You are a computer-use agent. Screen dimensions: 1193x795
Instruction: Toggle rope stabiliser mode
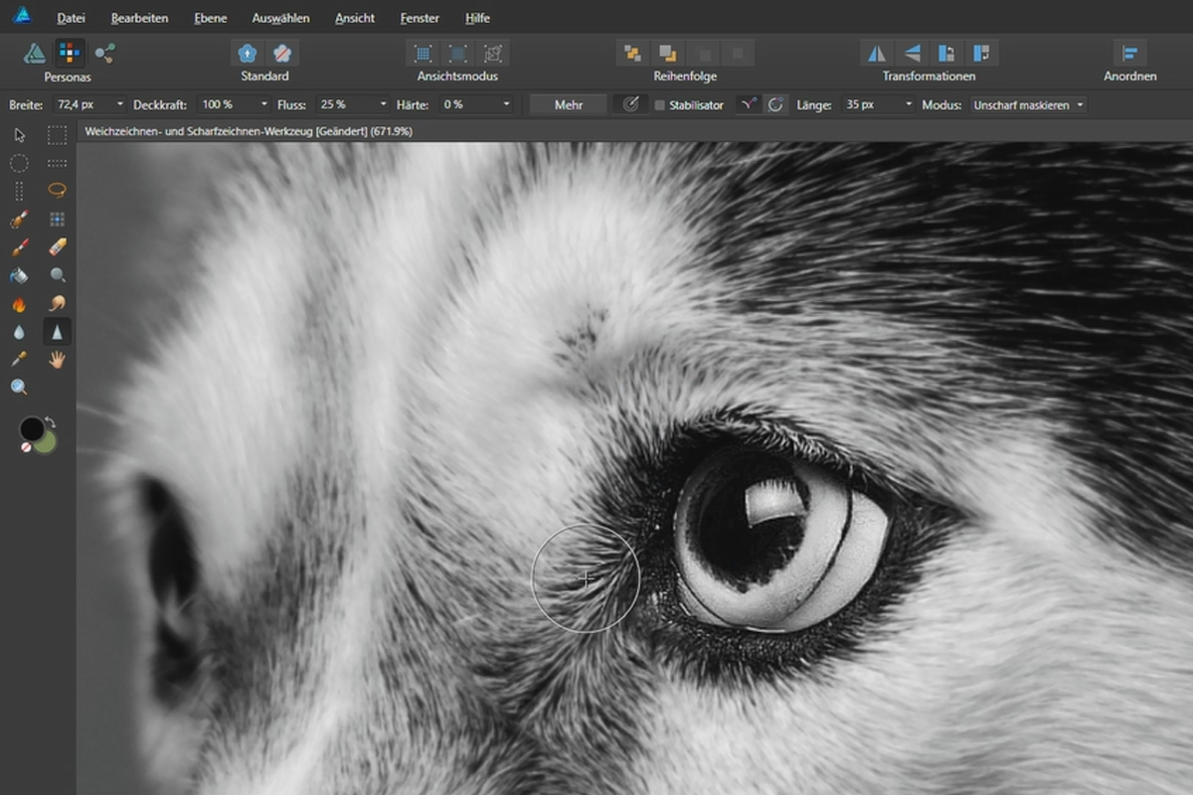pos(747,104)
